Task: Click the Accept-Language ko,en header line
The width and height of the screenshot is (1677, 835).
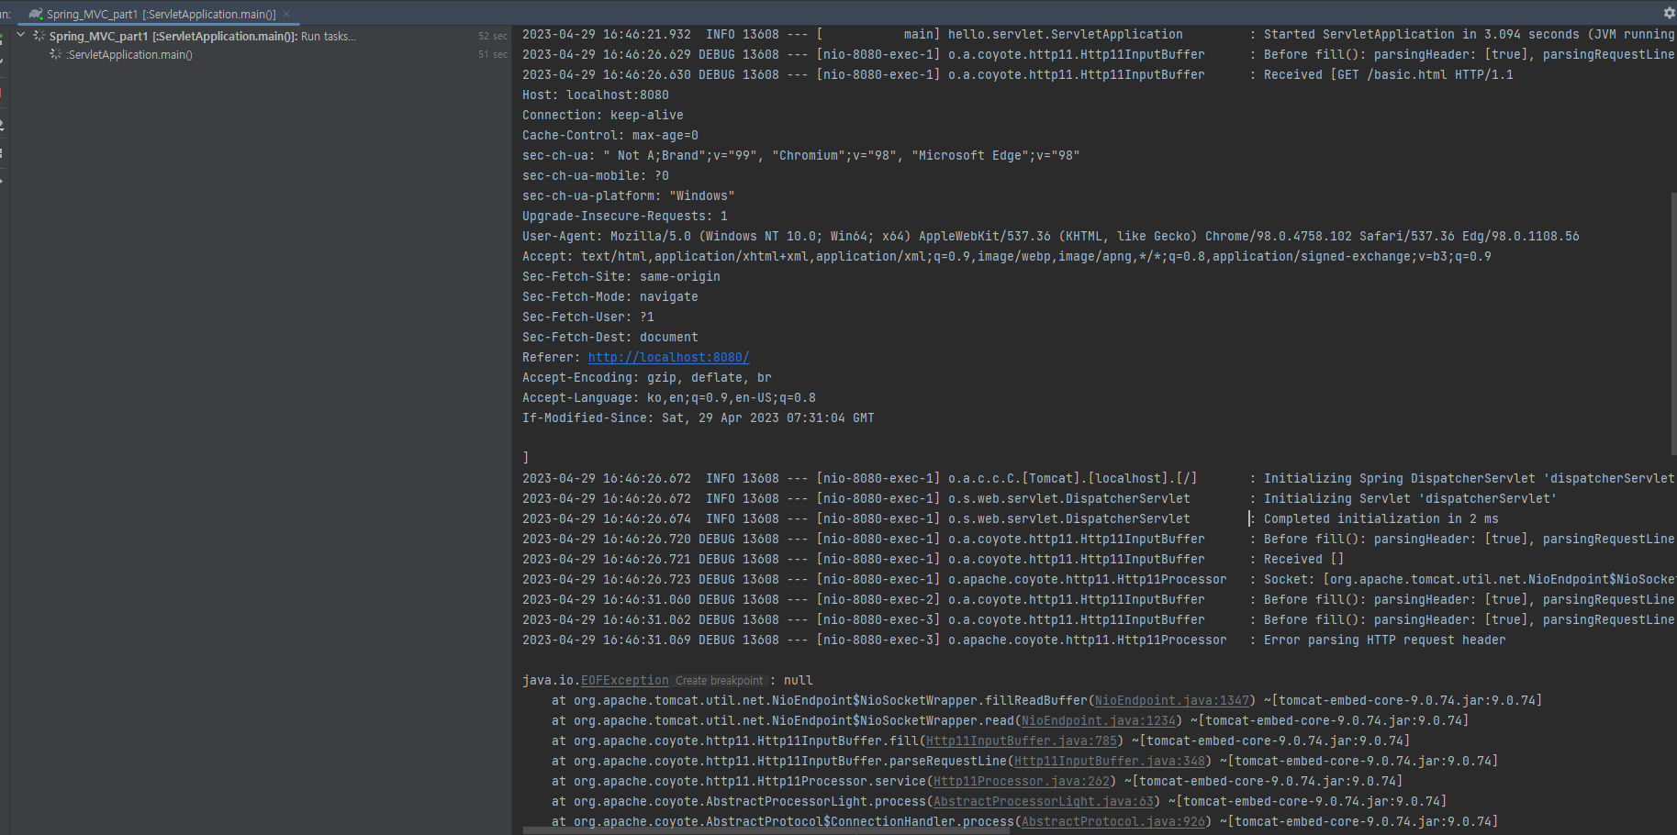Action: pyautogui.click(x=668, y=397)
